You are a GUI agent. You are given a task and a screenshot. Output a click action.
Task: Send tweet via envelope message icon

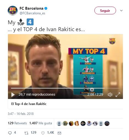59,133
